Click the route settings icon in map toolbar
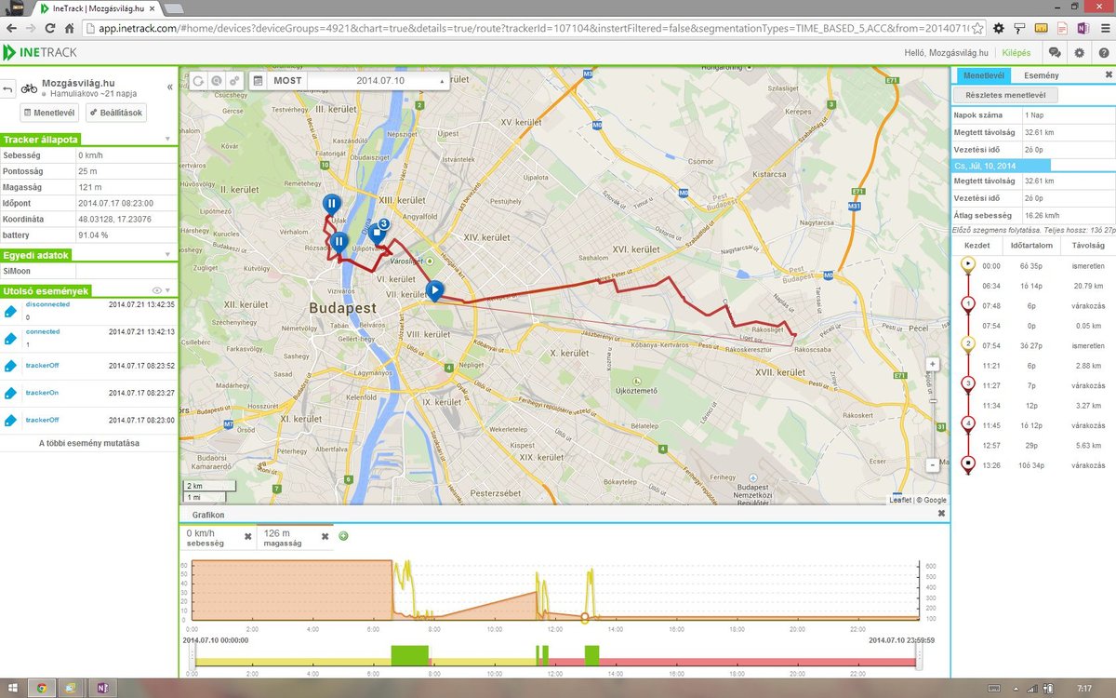Viewport: 1116px width, 698px height. coord(234,81)
